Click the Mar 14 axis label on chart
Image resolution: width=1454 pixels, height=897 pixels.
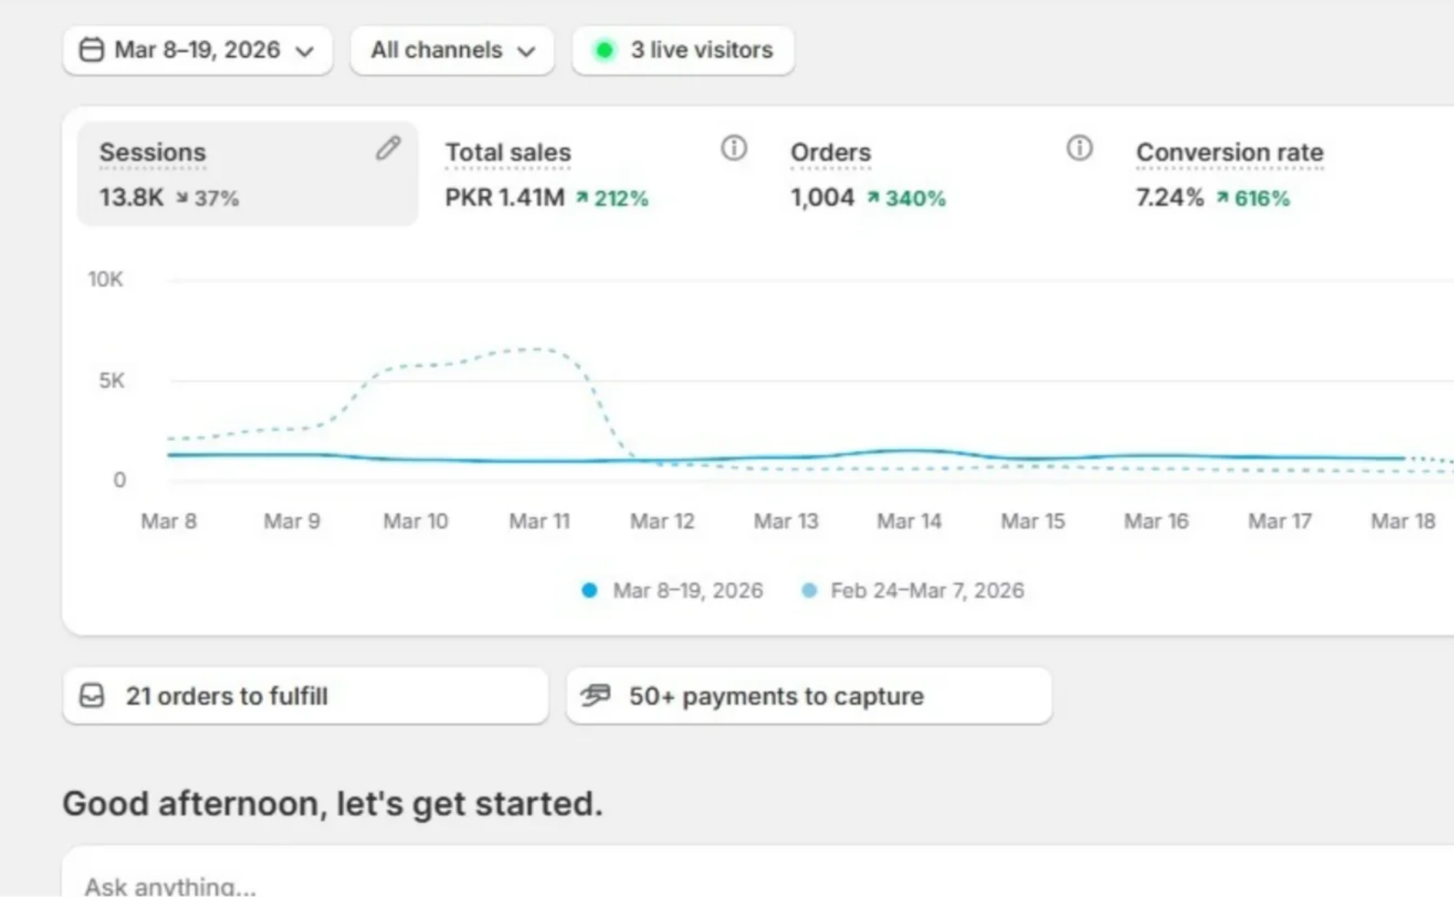[909, 521]
